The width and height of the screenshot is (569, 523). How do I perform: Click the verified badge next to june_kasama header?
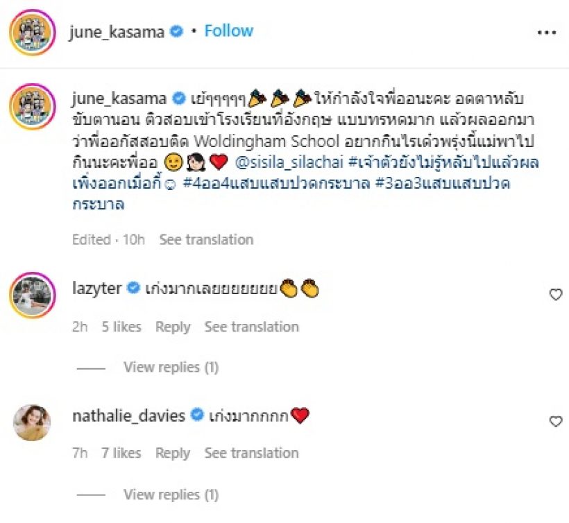177,31
